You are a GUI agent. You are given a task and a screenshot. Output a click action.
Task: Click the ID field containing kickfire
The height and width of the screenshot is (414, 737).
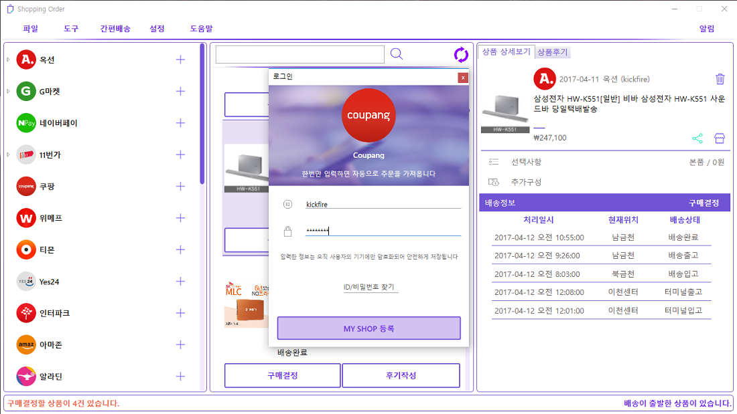[x=383, y=204]
